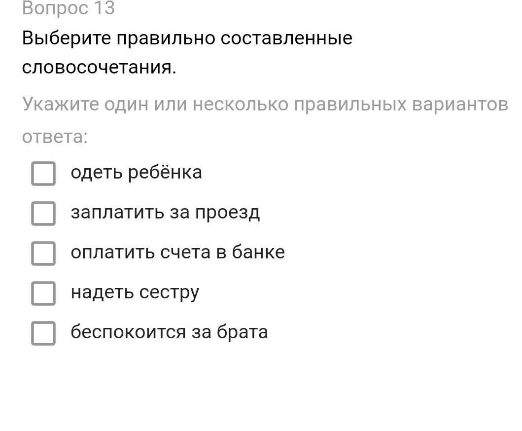The width and height of the screenshot is (522, 431).
Task: Click the answer text 'оплатить счета в банке'
Action: pyautogui.click(x=178, y=252)
